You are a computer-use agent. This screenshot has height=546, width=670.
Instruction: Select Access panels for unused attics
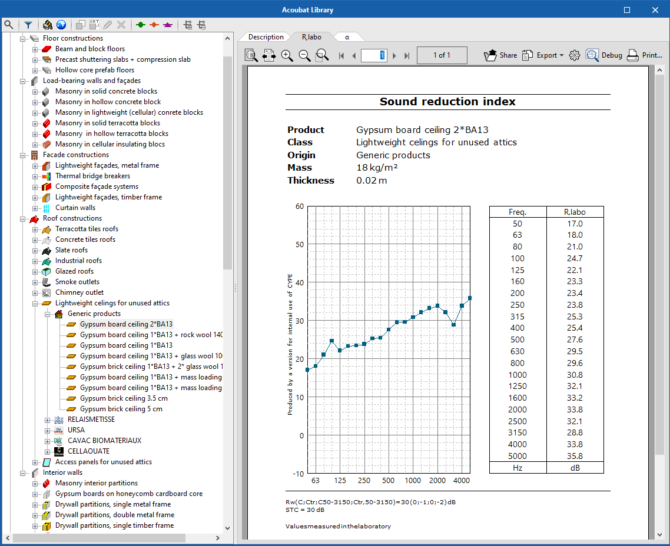click(x=104, y=462)
